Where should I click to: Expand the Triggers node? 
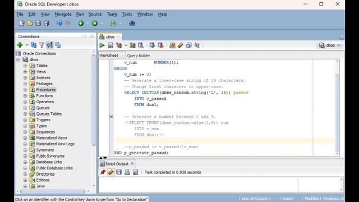click(x=25, y=120)
